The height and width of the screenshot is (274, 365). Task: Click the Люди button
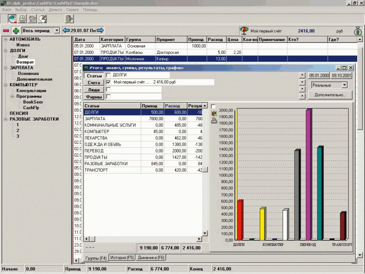[x=94, y=90]
